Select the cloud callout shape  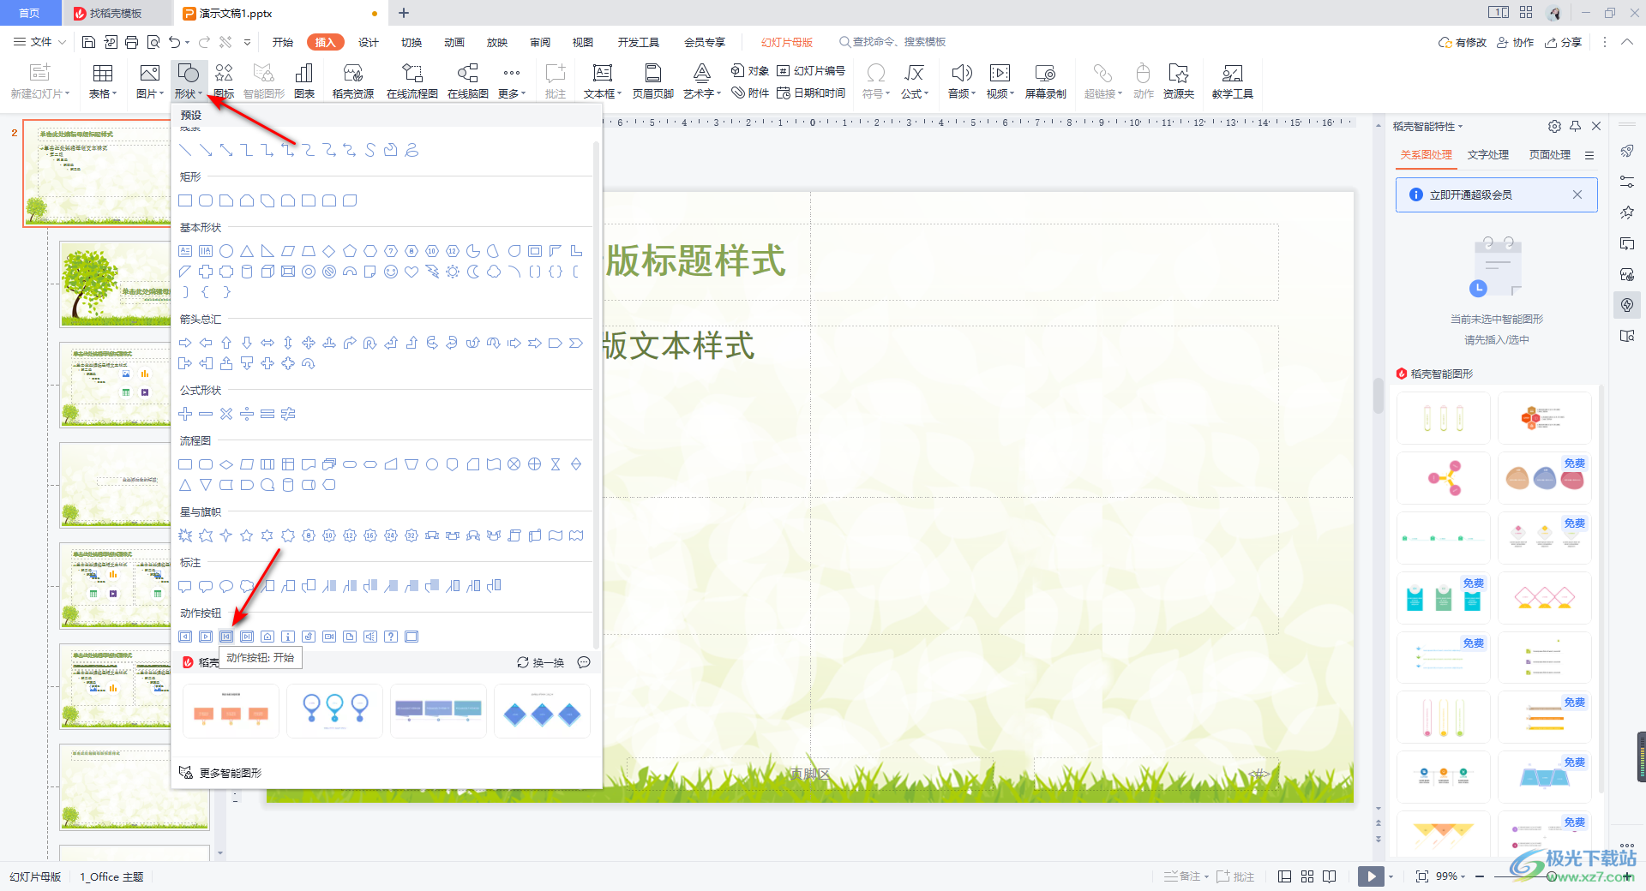(247, 586)
